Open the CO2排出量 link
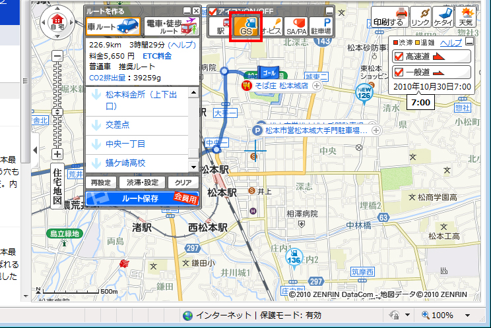This screenshot has height=328, width=491. [107, 78]
